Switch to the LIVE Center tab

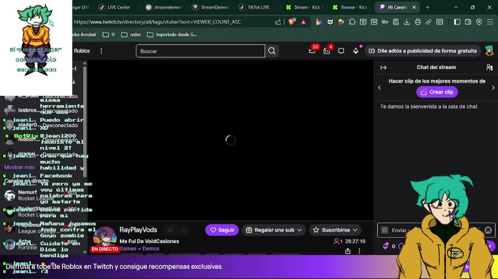[x=114, y=7]
